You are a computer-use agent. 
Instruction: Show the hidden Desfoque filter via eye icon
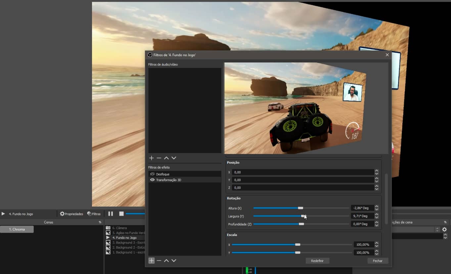pyautogui.click(x=152, y=174)
